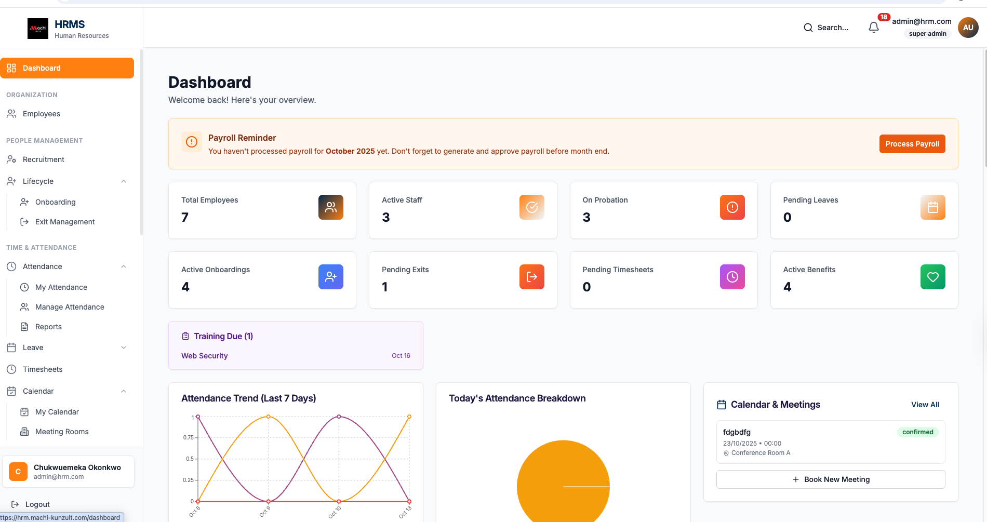Select the Employees people icon in sidebar
The image size is (987, 522).
(x=11, y=114)
